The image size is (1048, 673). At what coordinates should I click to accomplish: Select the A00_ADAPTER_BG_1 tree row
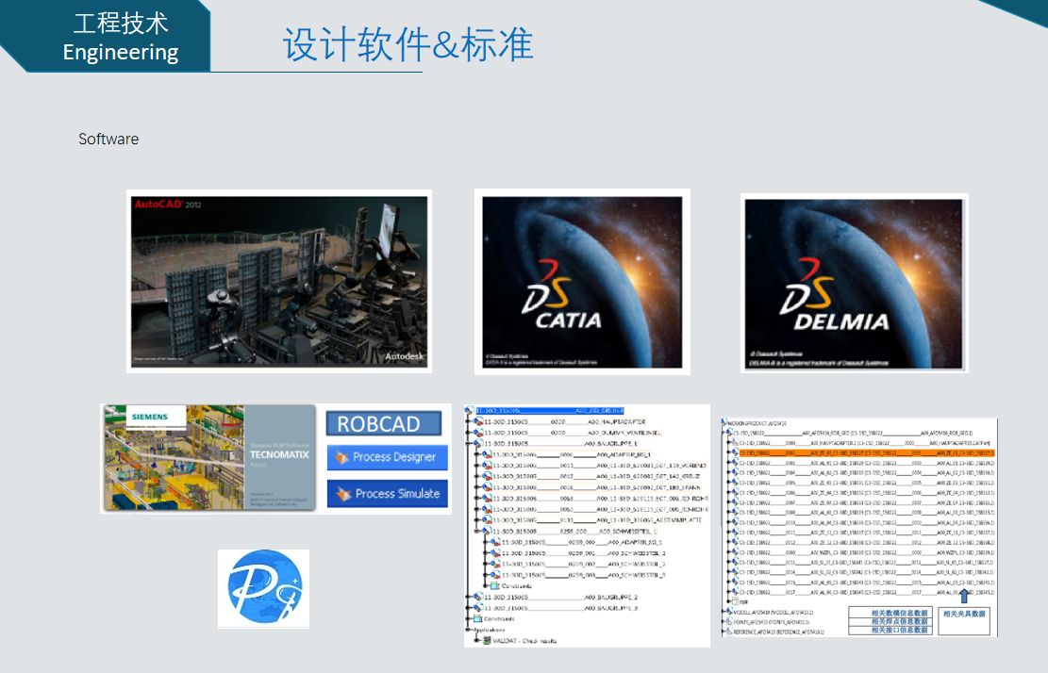click(572, 454)
